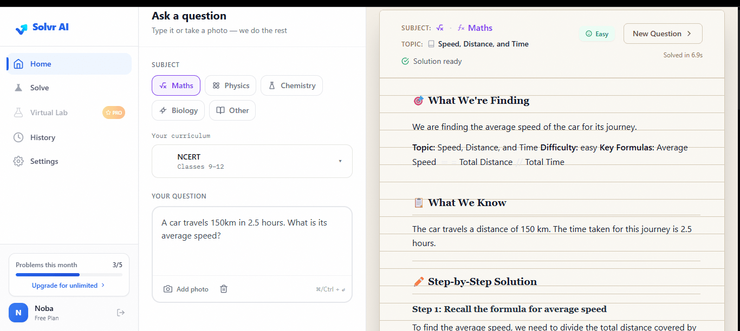Image resolution: width=740 pixels, height=331 pixels.
Task: Click the 'Classes 9–12' text
Action: pyautogui.click(x=200, y=167)
